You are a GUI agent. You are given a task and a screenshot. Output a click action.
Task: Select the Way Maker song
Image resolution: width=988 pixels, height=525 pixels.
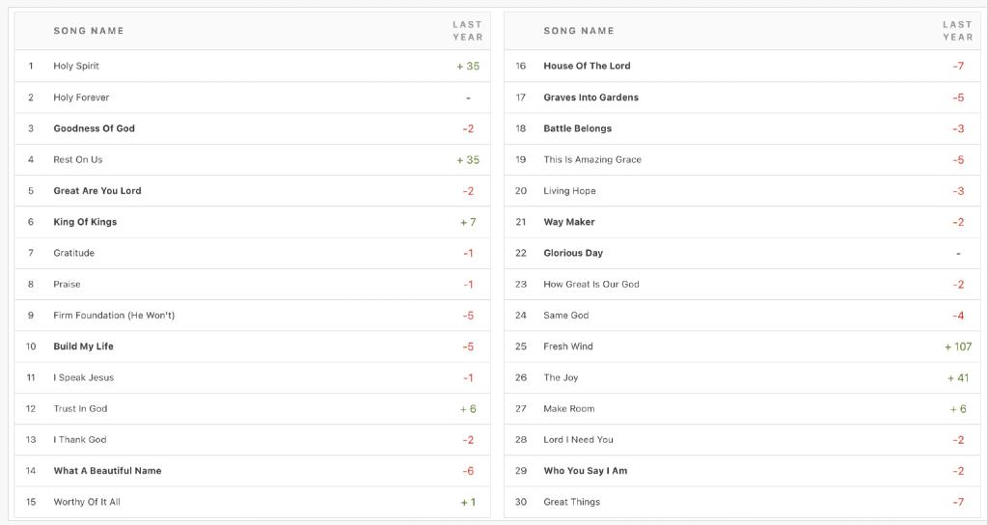coord(567,222)
